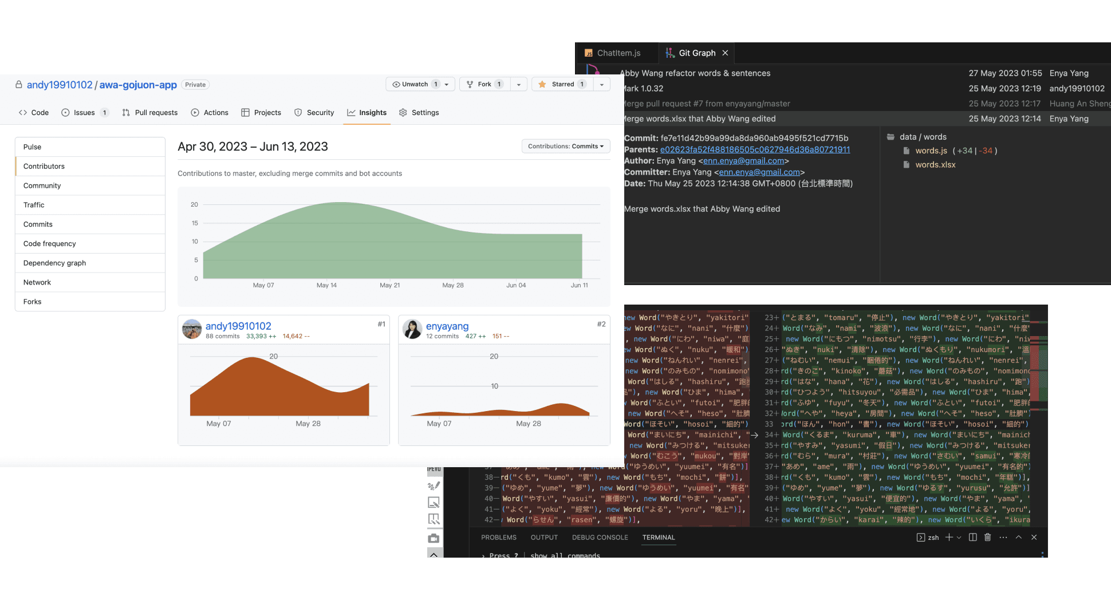
Task: Select Code frequency in the Insights sidebar
Action: (x=90, y=244)
